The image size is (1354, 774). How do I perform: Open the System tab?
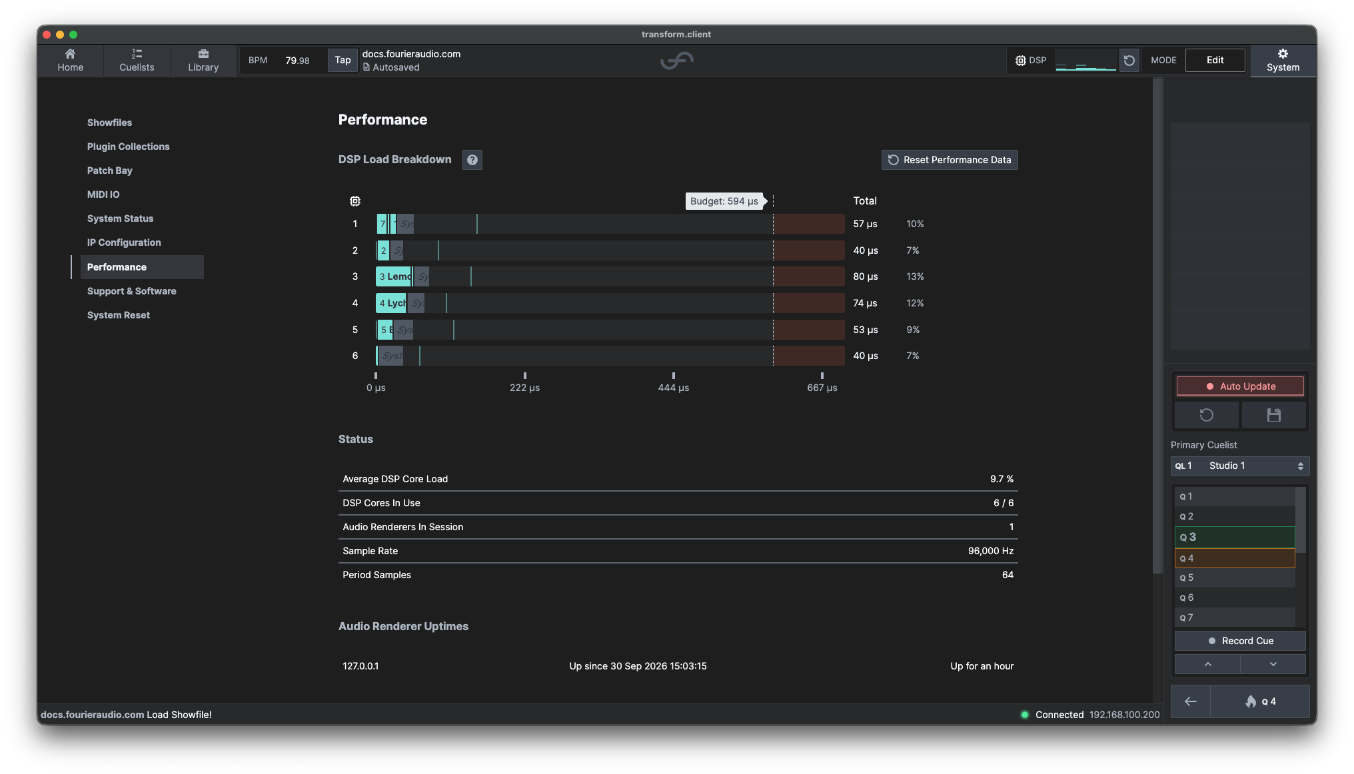1283,60
